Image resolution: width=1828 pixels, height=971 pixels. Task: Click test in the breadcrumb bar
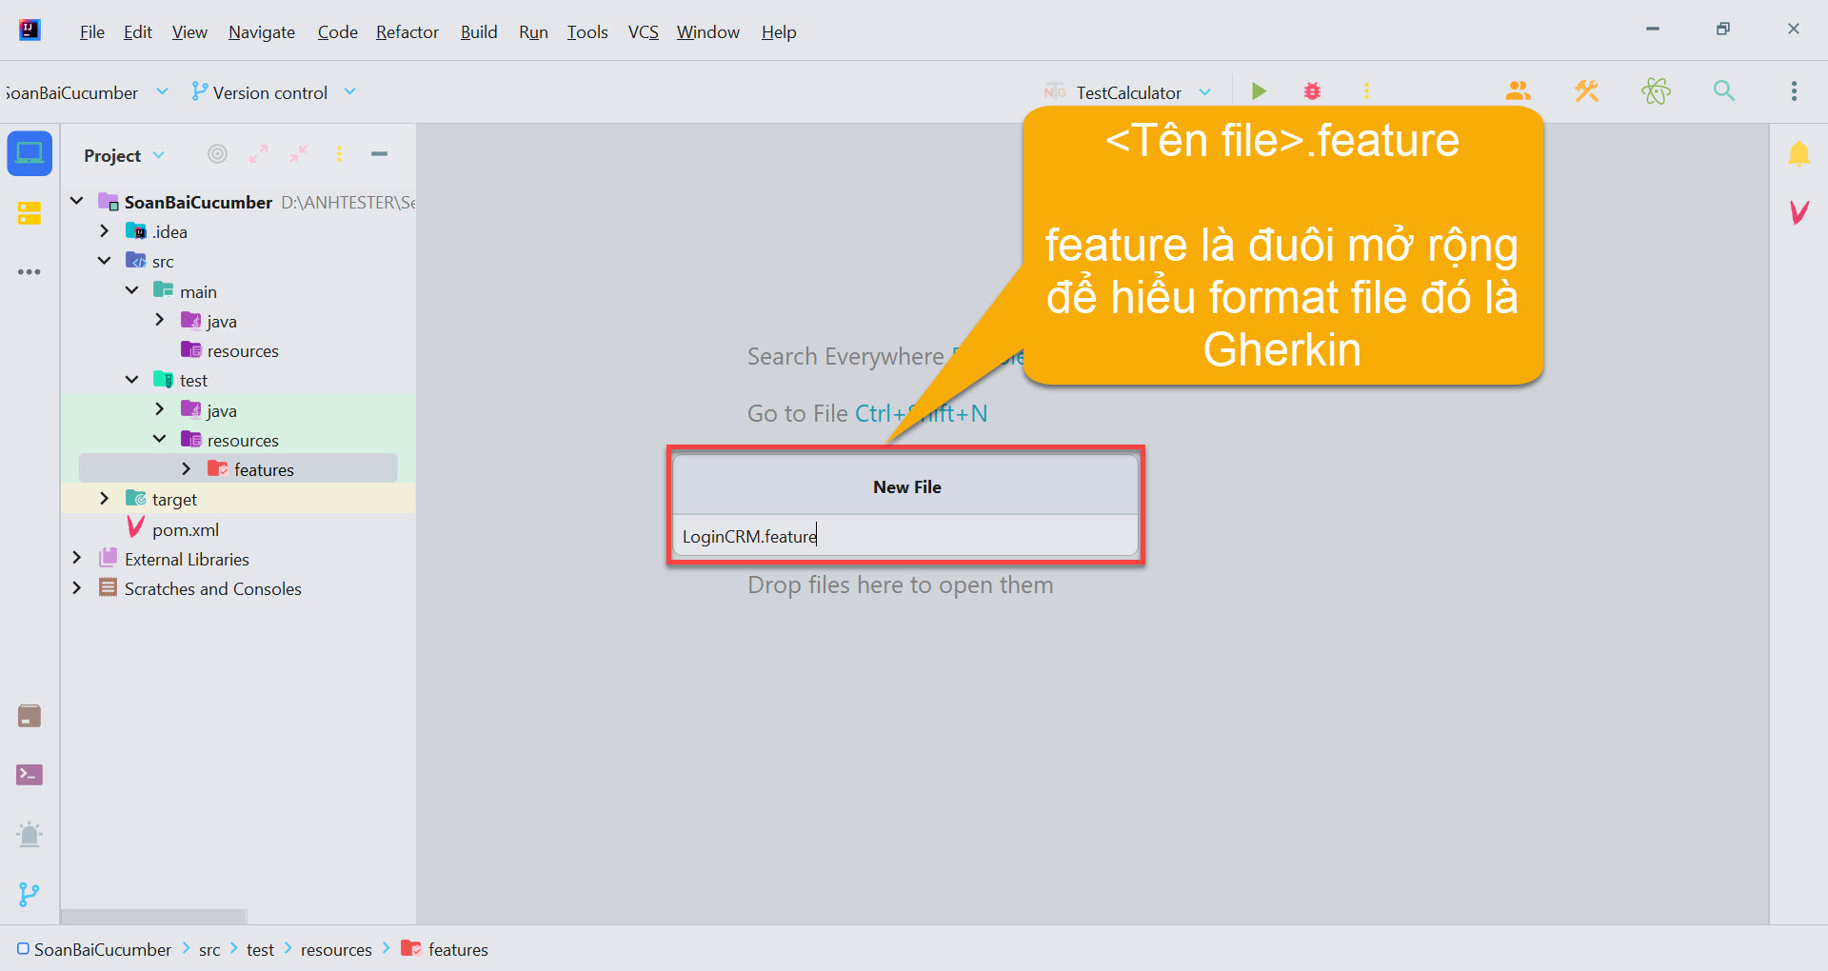click(260, 949)
